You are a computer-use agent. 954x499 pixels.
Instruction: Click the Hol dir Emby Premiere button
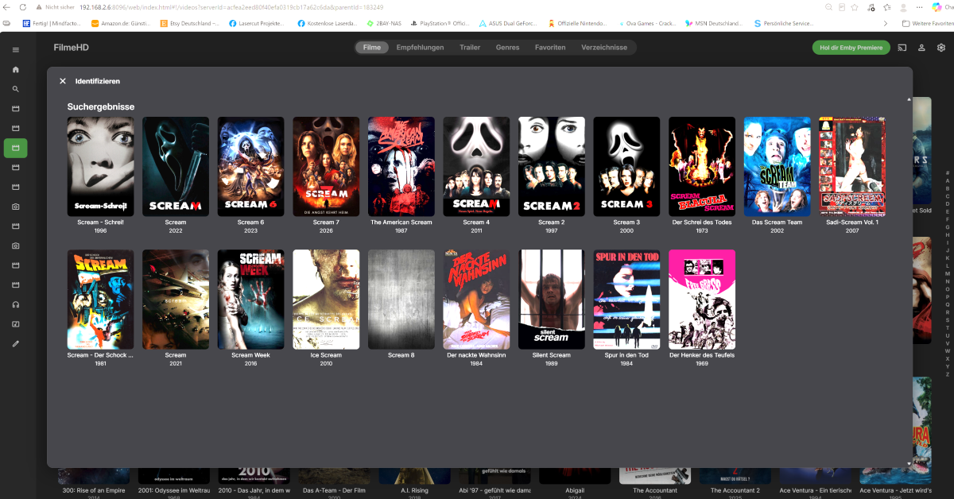[851, 48]
